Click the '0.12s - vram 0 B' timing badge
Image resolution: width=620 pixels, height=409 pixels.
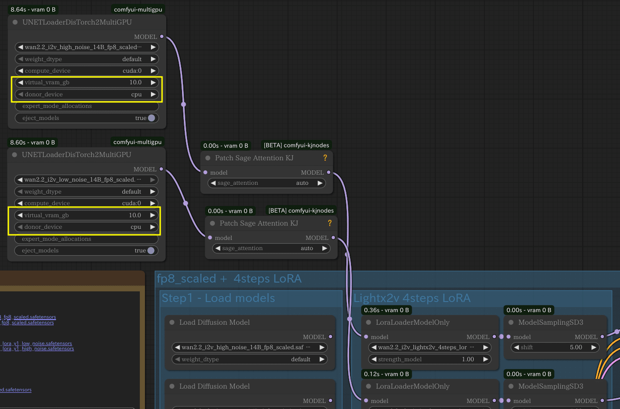pos(386,374)
